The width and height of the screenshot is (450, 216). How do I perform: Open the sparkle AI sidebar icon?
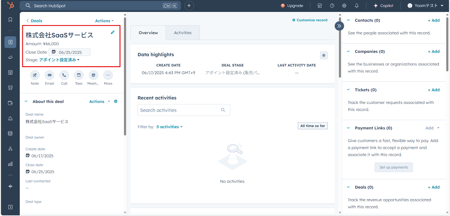[x=10, y=186]
